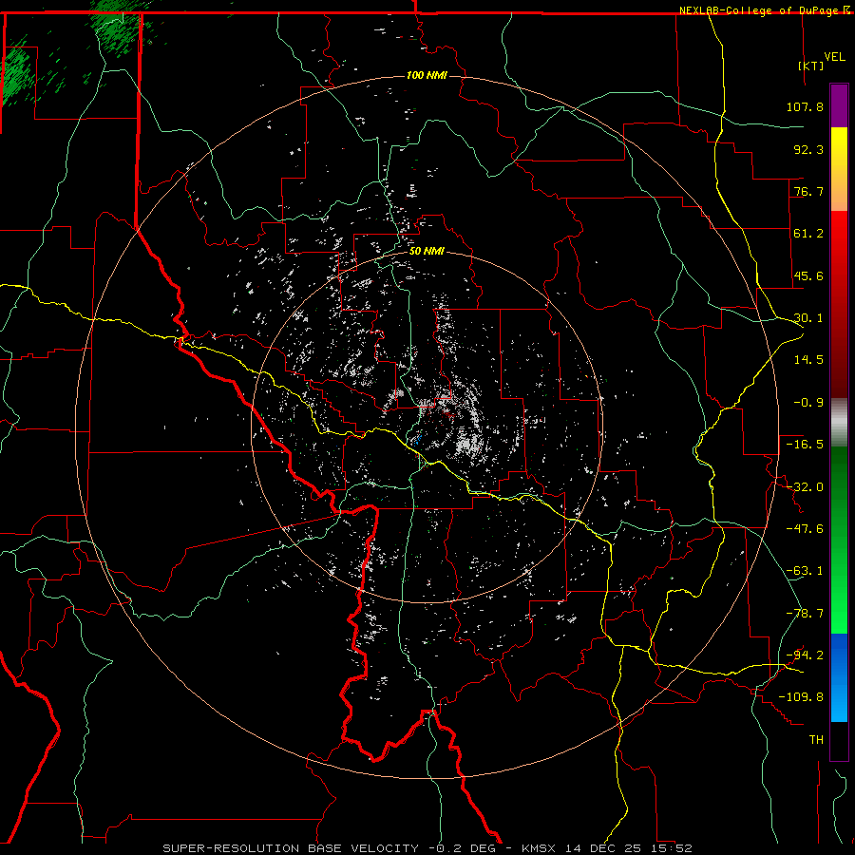The height and width of the screenshot is (855, 855).
Task: Click the -32.0 value on velocity scale
Action: pos(805,487)
